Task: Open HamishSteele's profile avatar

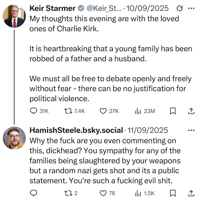Action: [14, 138]
